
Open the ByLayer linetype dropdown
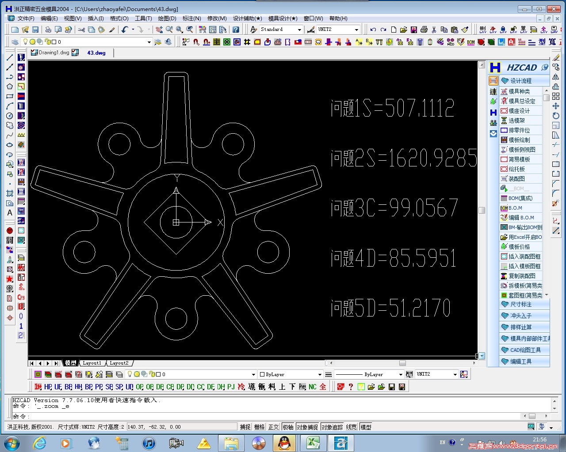pos(401,374)
